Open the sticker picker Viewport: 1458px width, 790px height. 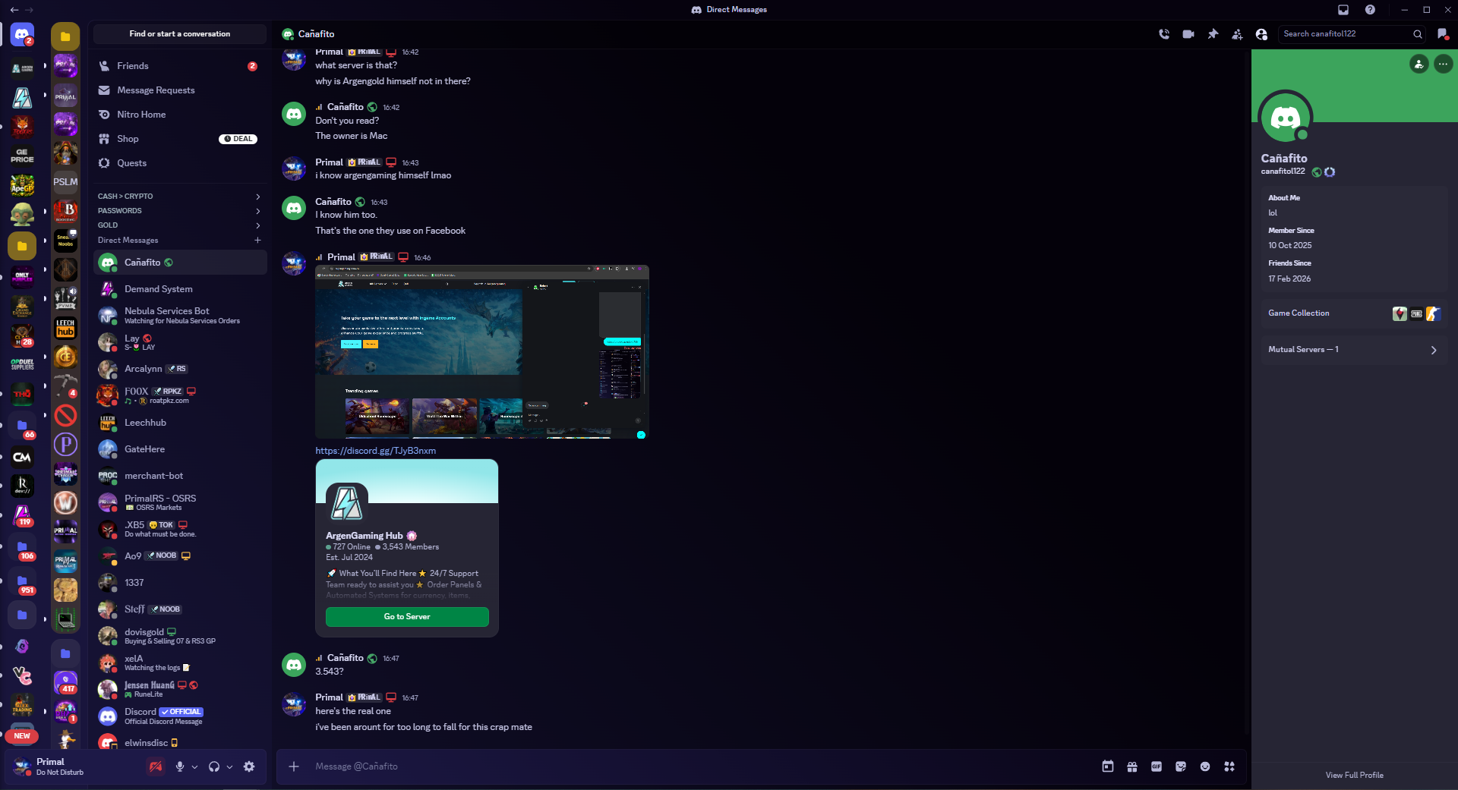[1181, 766]
